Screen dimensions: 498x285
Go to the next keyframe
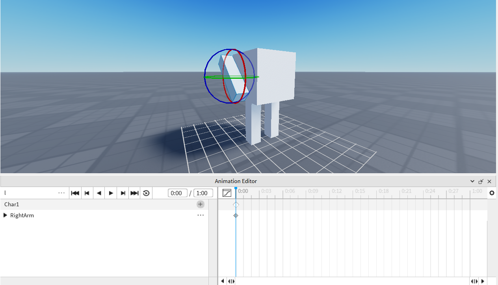tap(123, 193)
